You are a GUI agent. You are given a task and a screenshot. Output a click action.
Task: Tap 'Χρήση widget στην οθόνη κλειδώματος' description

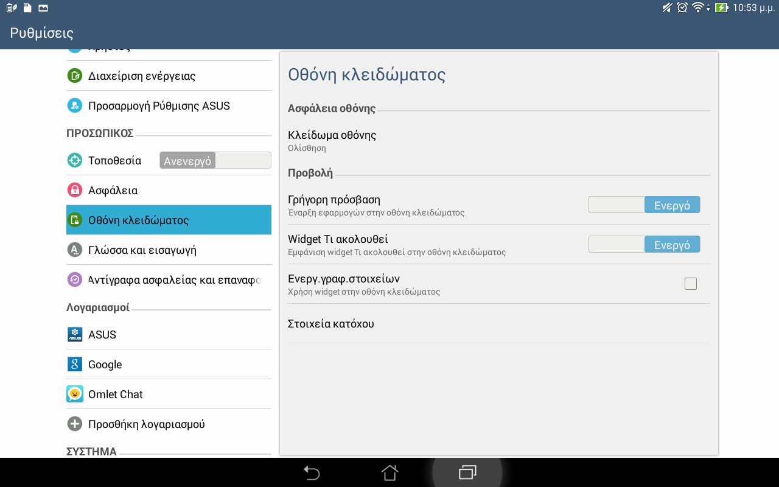tap(364, 292)
